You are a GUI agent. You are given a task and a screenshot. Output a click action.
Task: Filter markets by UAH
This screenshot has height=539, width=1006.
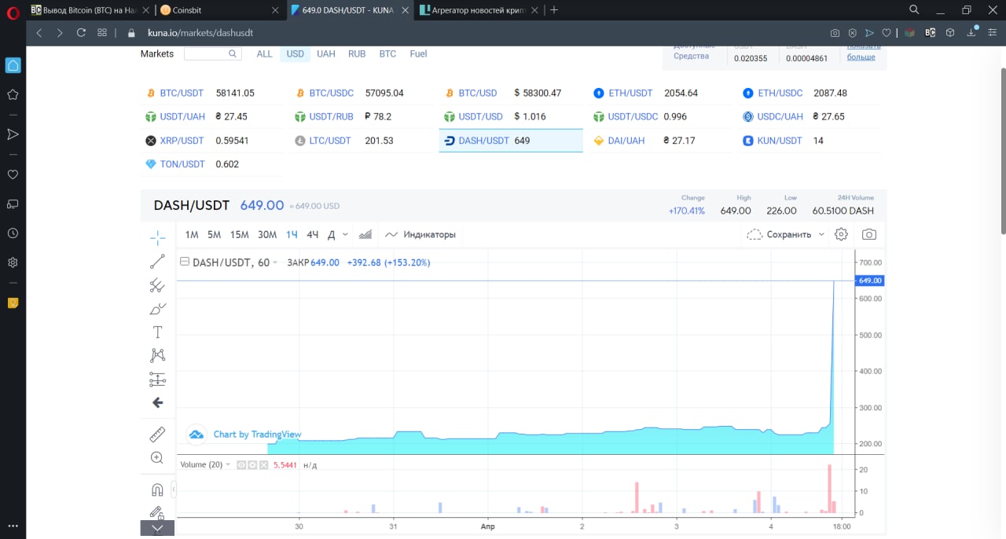tap(325, 54)
